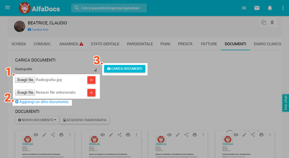Toggle the eye preview on fourth document
The width and height of the screenshot is (289, 158).
[x=236, y=135]
